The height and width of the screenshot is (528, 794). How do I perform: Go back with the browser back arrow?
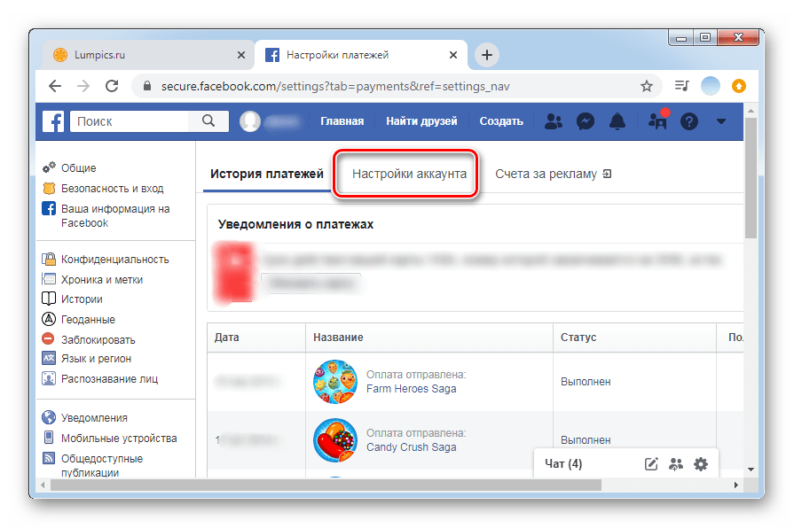[x=55, y=86]
